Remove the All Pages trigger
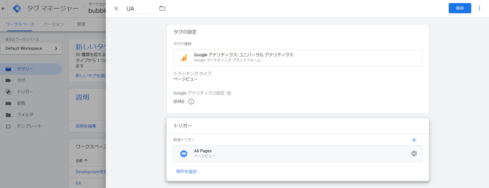The width and height of the screenshot is (489, 188). pos(414,153)
